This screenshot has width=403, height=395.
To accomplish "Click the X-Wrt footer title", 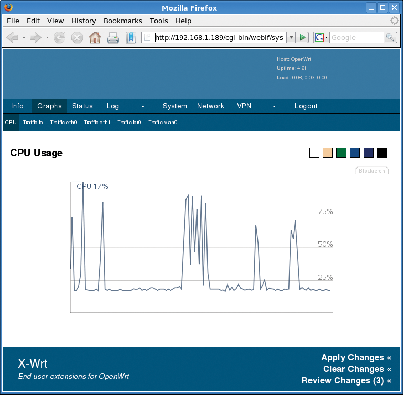I will click(x=33, y=363).
